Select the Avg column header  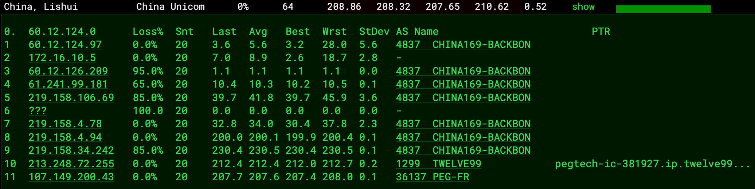pyautogui.click(x=258, y=32)
